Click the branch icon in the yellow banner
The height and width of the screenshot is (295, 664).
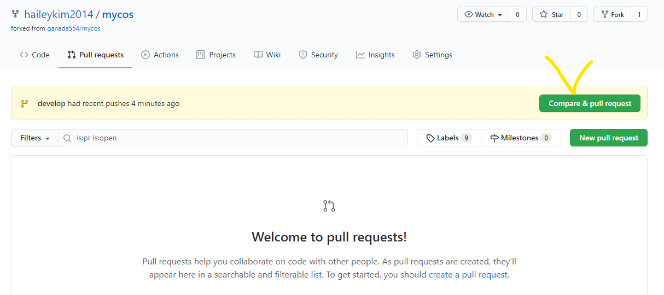[x=24, y=103]
